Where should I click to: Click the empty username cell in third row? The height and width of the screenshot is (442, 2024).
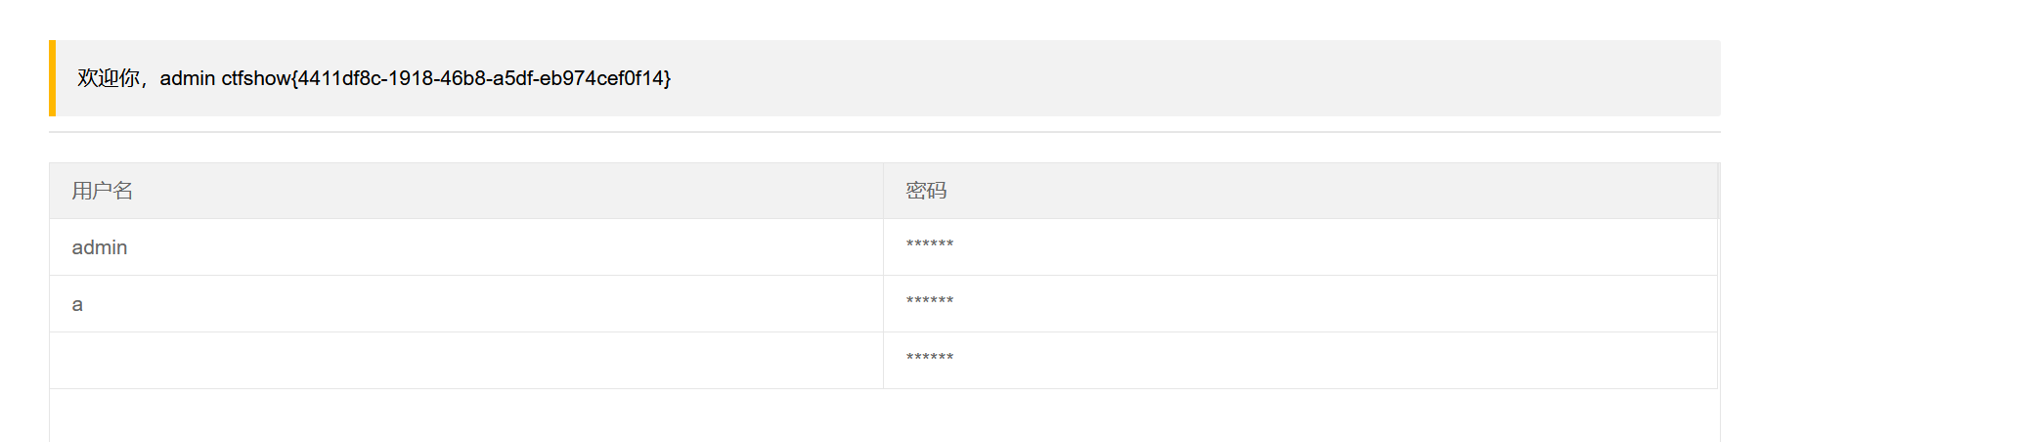[x=465, y=361]
